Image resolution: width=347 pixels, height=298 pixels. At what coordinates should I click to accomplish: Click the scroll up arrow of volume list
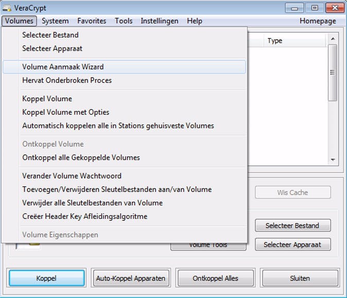click(333, 39)
